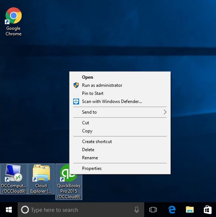Select the Google Chrome desktop shortcut
This screenshot has height=217, width=216.
pyautogui.click(x=13, y=22)
